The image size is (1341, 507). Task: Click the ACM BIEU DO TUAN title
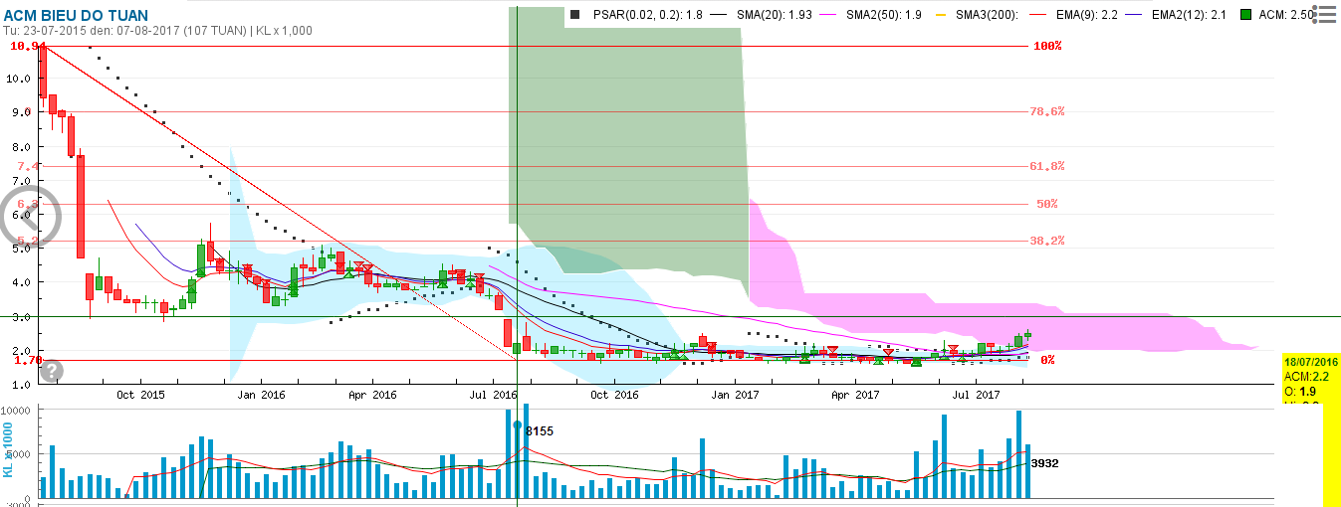[76, 15]
